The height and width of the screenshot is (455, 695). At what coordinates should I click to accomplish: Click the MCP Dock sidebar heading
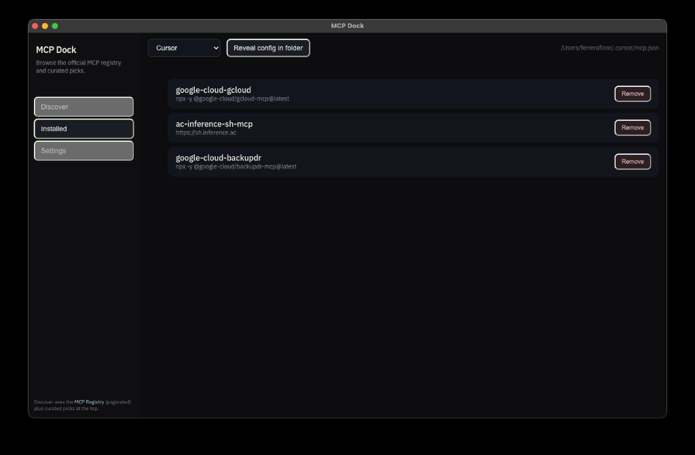tap(56, 50)
